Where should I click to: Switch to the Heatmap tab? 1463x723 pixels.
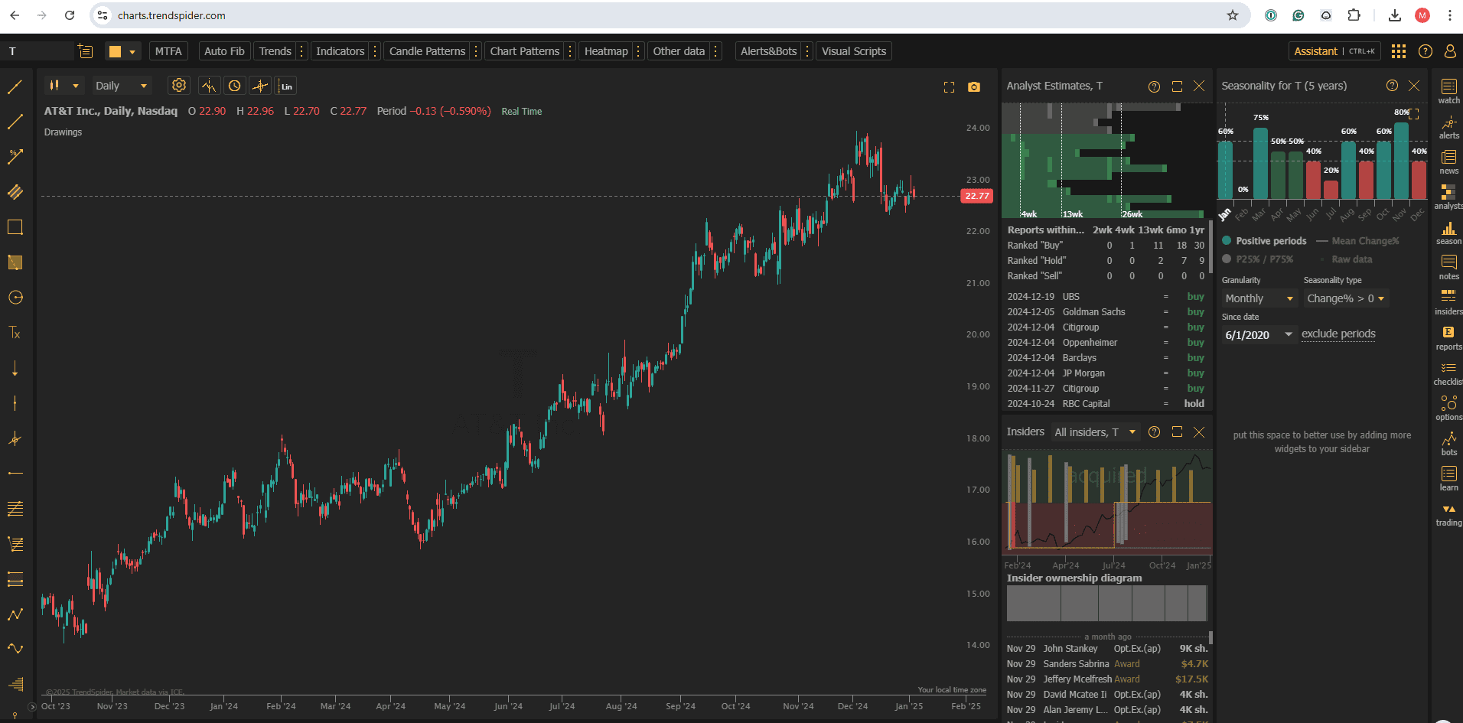(x=605, y=50)
